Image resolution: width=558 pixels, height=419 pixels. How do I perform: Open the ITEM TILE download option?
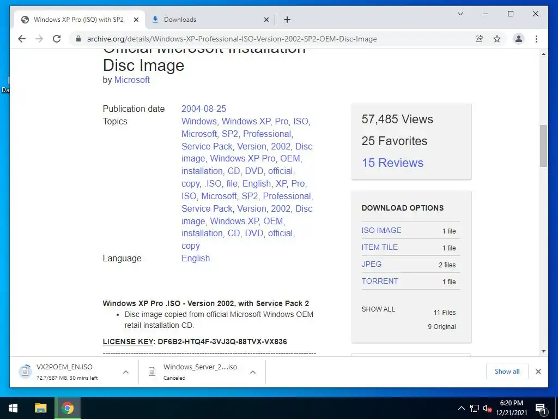pos(379,247)
